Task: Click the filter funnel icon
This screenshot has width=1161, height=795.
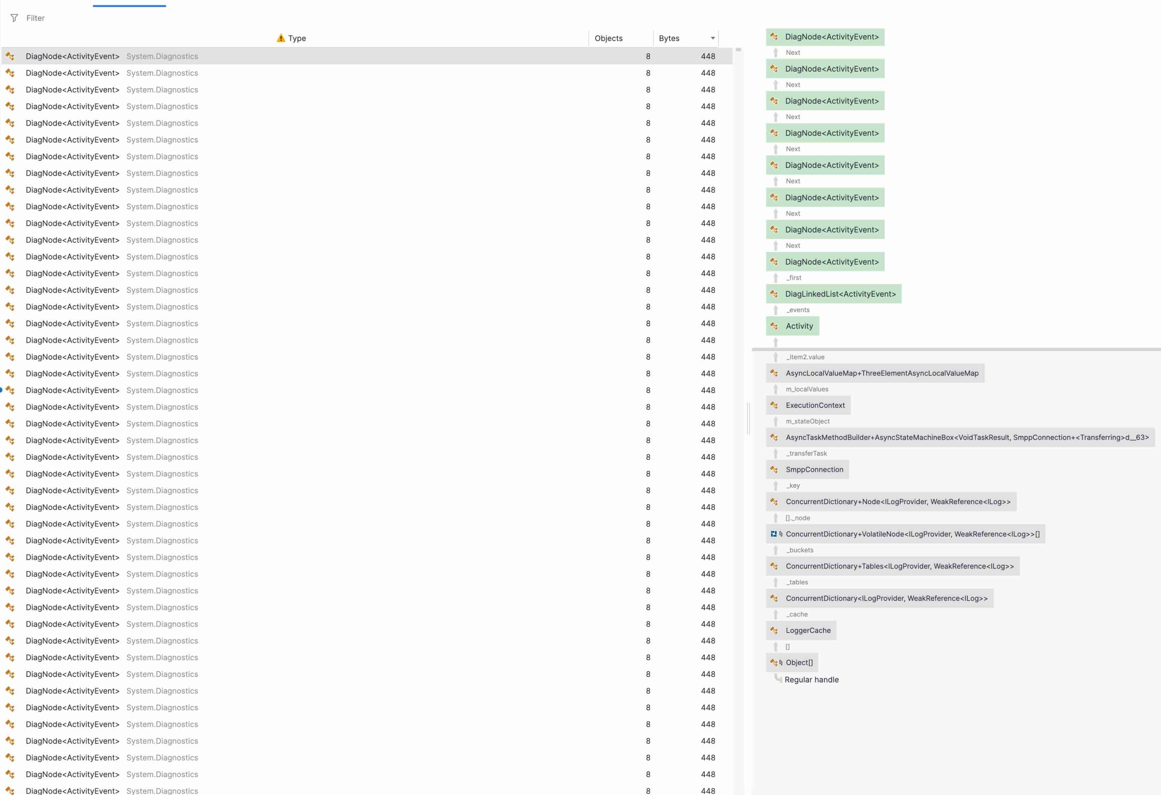Action: click(x=14, y=18)
